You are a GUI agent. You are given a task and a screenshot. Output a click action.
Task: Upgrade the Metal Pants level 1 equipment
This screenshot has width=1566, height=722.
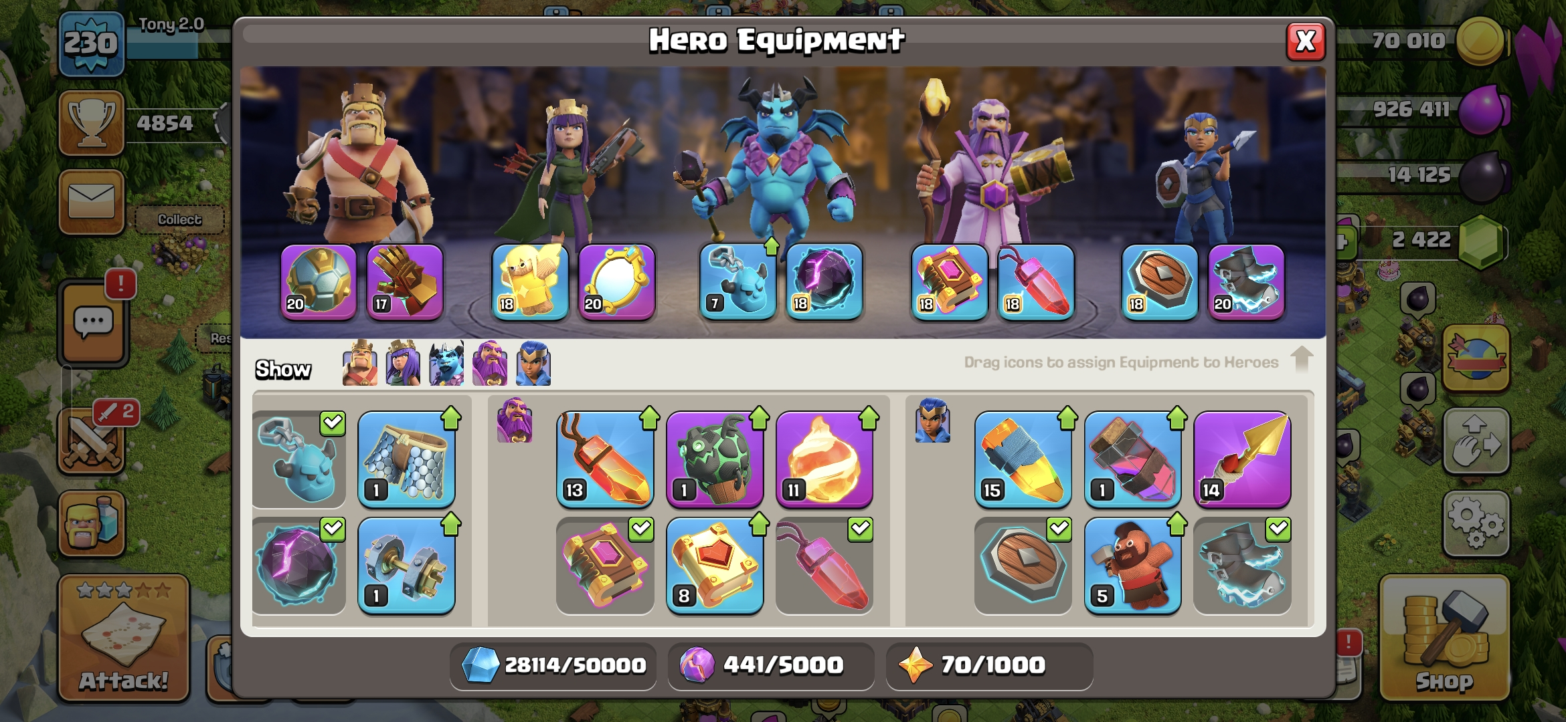(406, 460)
